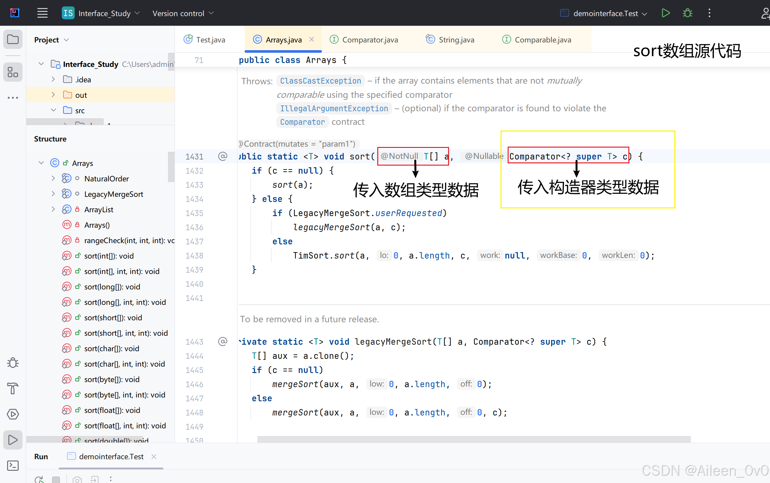
Task: Open Version control dropdown
Action: [183, 13]
